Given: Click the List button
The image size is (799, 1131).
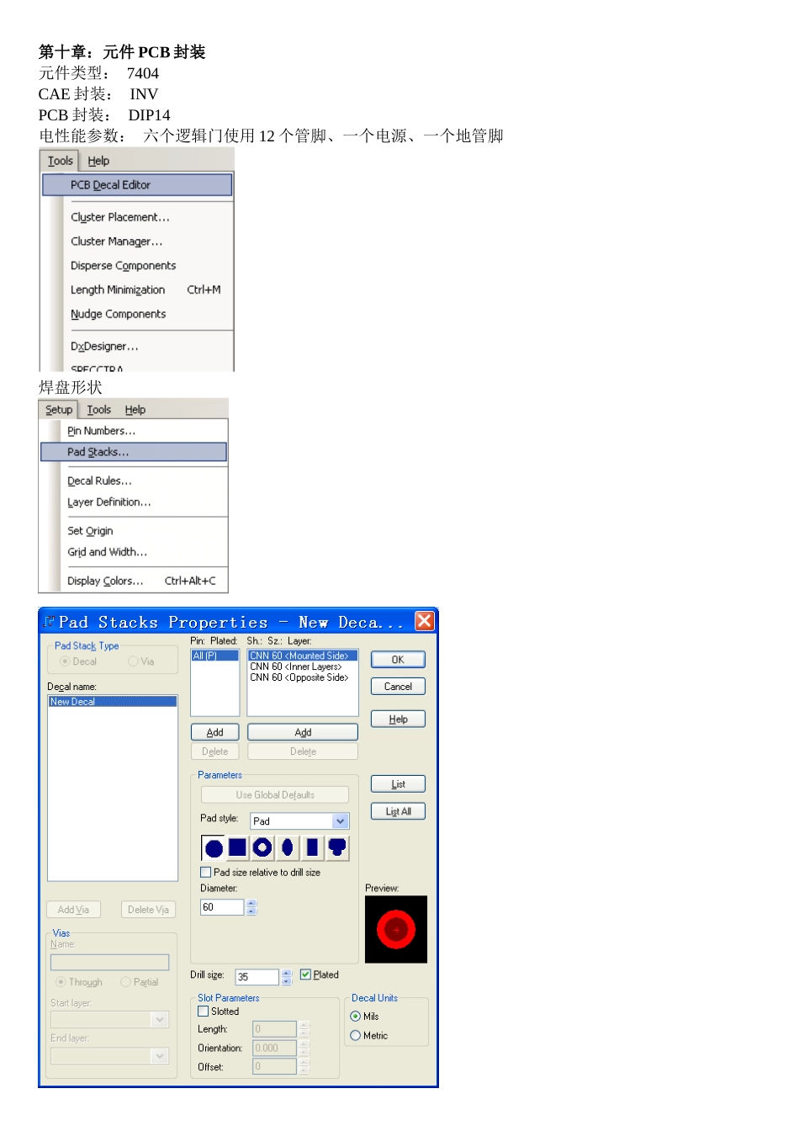Looking at the screenshot, I should [398, 784].
